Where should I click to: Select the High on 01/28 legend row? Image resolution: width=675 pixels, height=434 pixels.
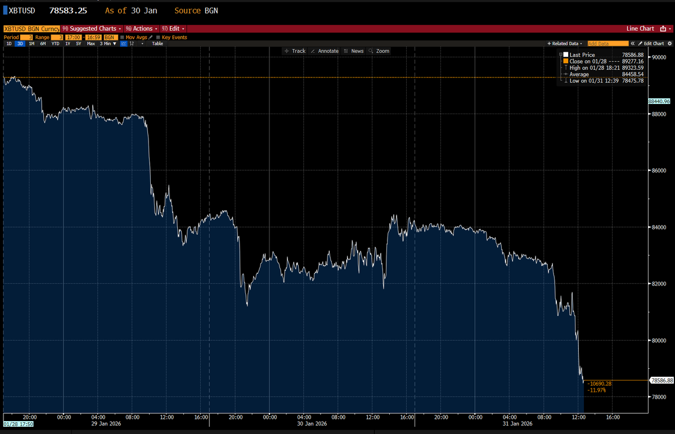point(602,67)
